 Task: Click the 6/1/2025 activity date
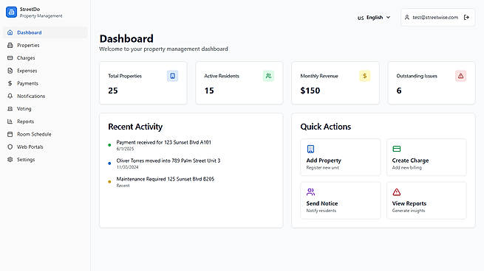click(x=125, y=149)
